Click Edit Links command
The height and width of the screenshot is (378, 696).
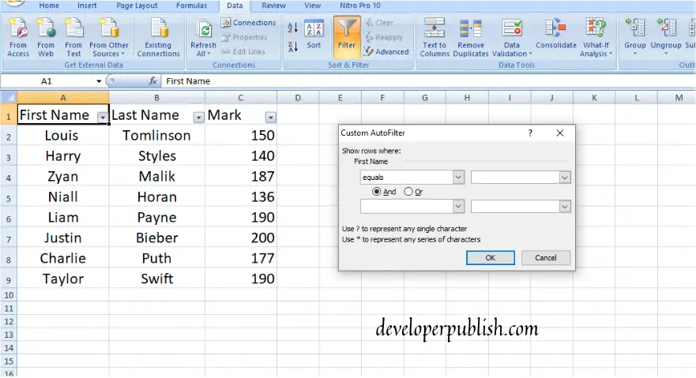click(243, 52)
